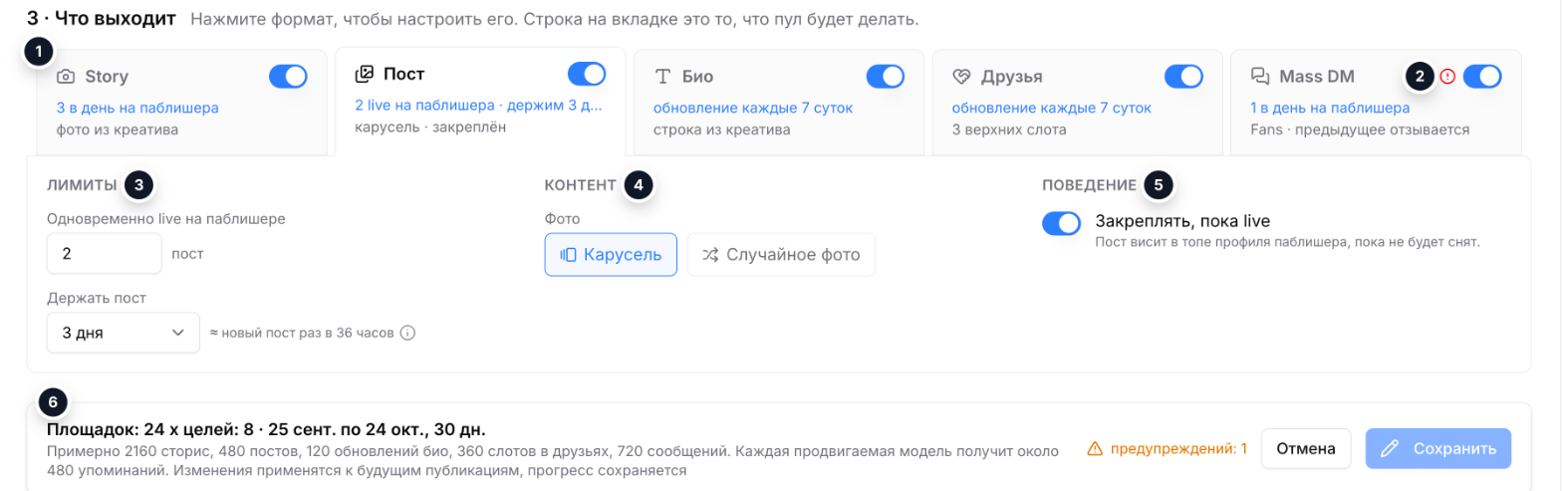Image resolution: width=1562 pixels, height=491 pixels.
Task: Click the КОНТЕНТ section heading
Action: point(580,184)
